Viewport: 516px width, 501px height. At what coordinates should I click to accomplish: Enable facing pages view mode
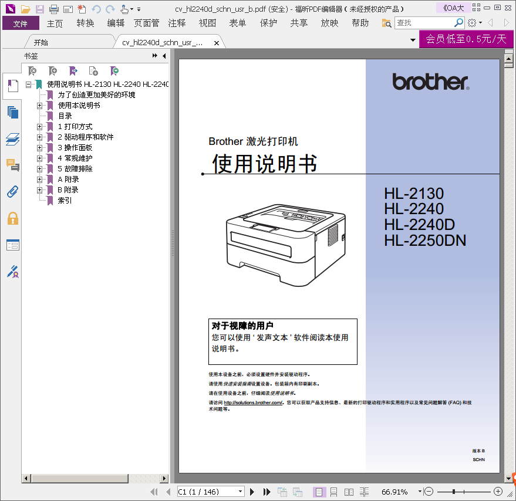(x=349, y=492)
